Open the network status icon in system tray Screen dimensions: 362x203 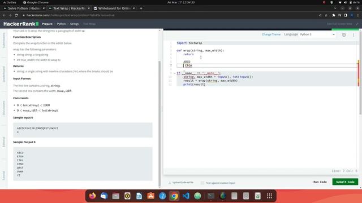pos(340,2)
